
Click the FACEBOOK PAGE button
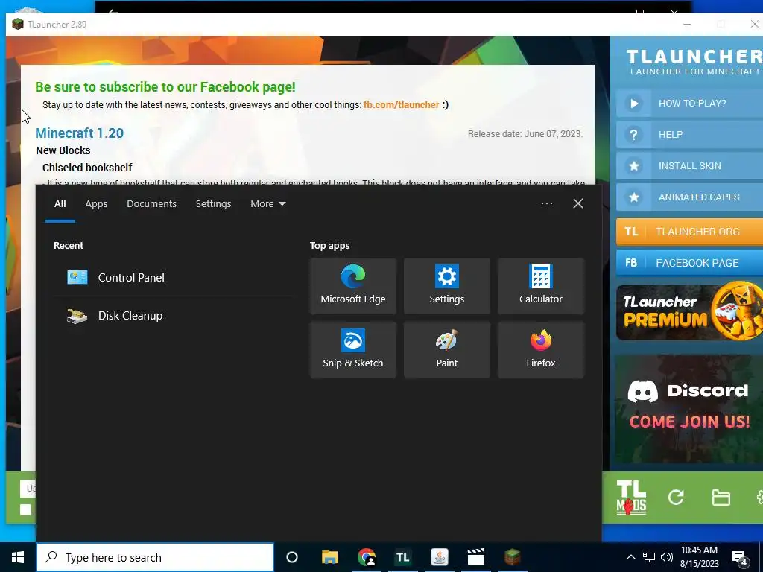(x=689, y=263)
